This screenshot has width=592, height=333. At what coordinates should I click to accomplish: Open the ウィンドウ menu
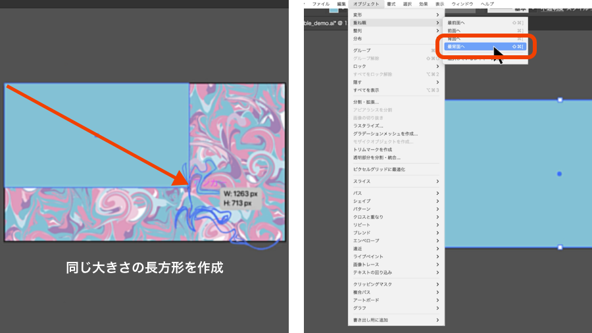pyautogui.click(x=462, y=4)
